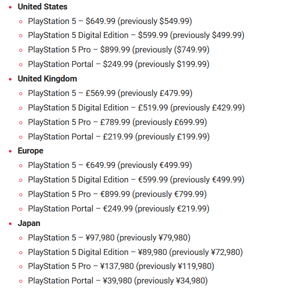Click the PlayStation Portal €249.99 entry
The height and width of the screenshot is (302, 301).
119,209
